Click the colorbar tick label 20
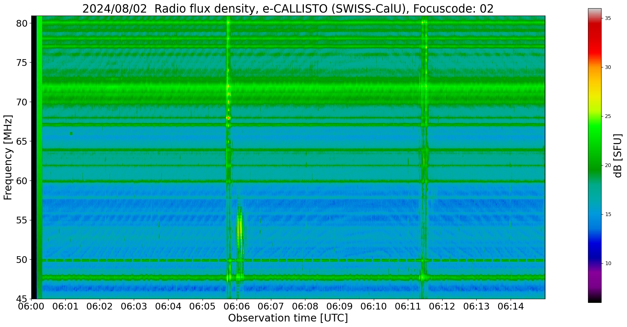This screenshot has height=327, width=627. pos(608,165)
